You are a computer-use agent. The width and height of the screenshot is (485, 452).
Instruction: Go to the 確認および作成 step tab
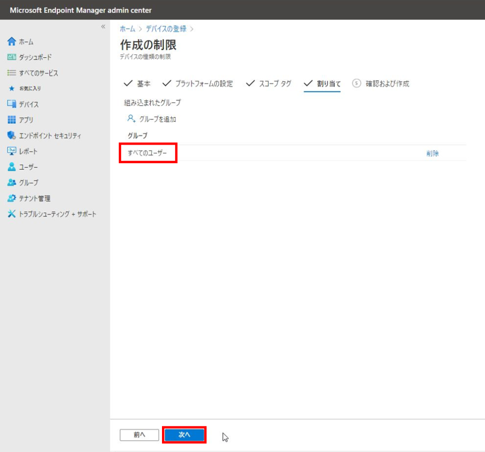[381, 83]
